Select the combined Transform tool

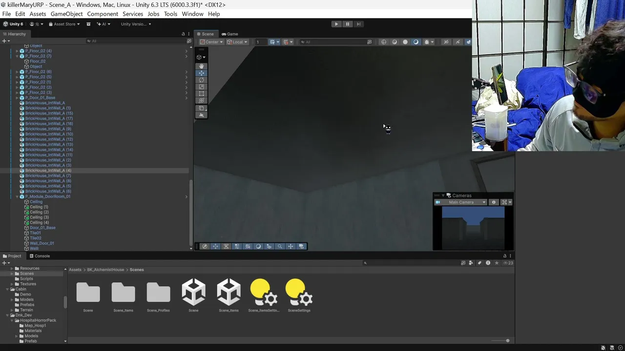pos(201,100)
